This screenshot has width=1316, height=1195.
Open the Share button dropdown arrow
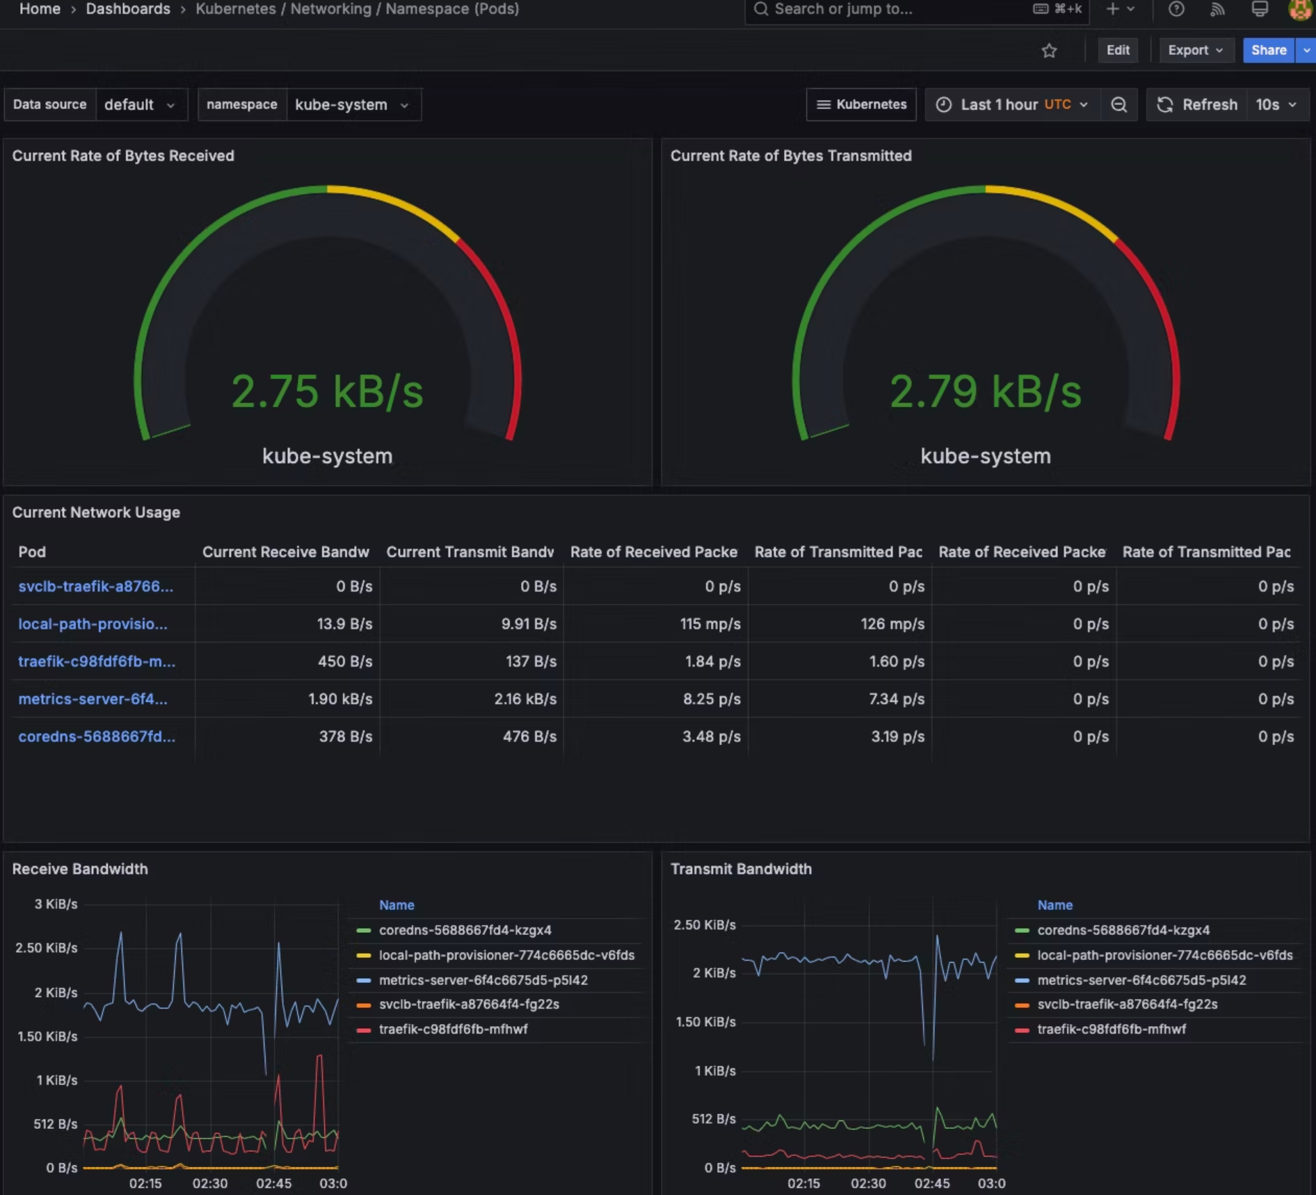(x=1306, y=50)
